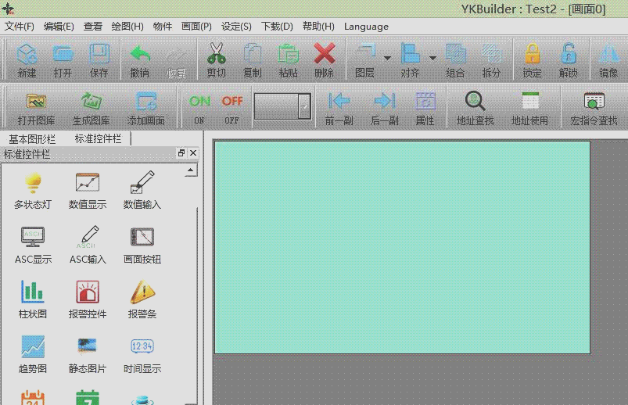Click the Save (保存) toolbar icon
This screenshot has height=405, width=628.
pos(99,59)
